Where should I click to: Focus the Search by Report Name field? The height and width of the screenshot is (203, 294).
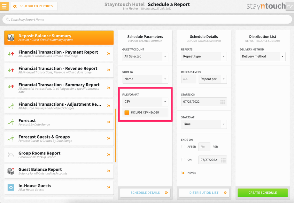[147, 19]
